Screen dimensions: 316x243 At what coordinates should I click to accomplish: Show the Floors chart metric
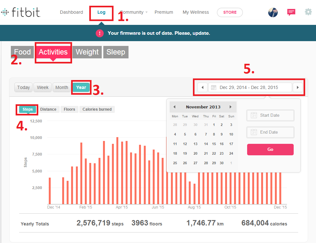click(69, 109)
